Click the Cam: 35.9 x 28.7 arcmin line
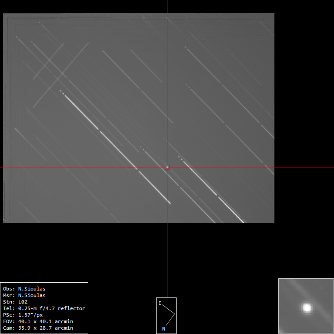 pos(38,328)
